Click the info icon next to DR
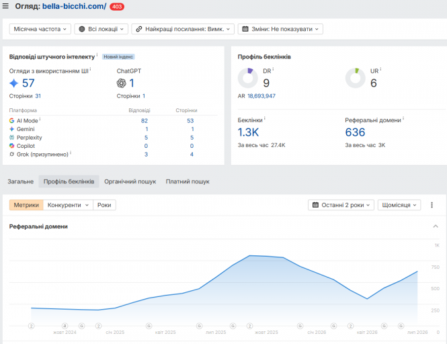447x344 pixels. pos(273,69)
